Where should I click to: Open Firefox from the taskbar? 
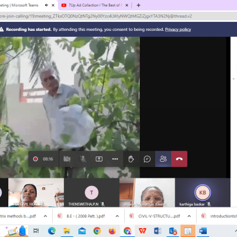(x=112, y=230)
